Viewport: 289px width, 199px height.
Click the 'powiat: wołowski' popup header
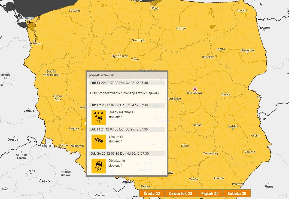(x=127, y=75)
